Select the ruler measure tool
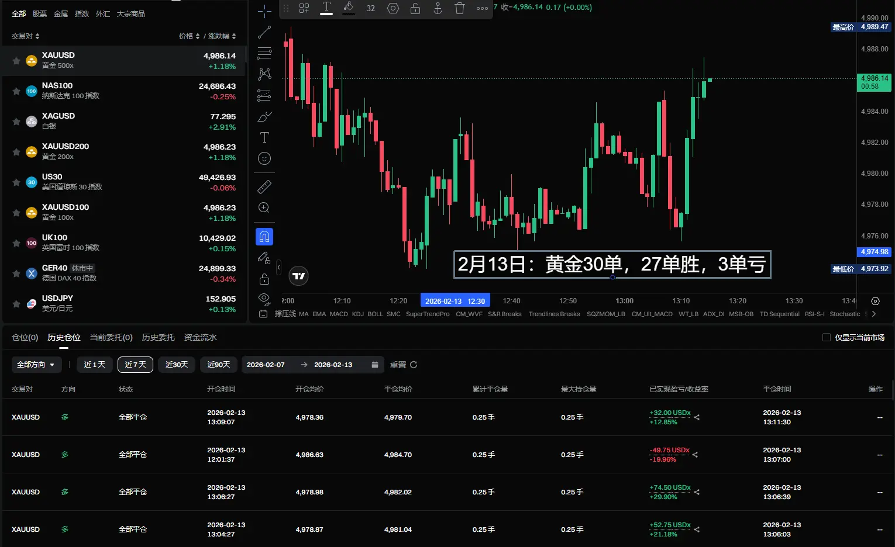895x547 pixels. 264,186
